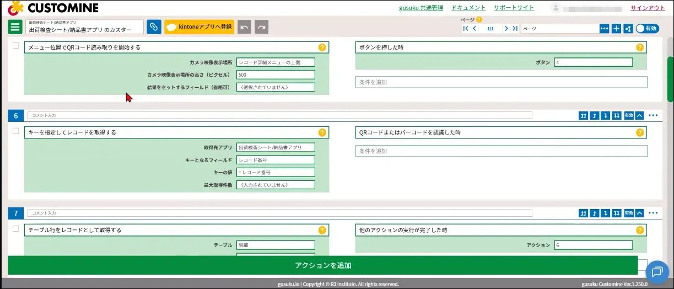The width and height of the screenshot is (674, 289).
Task: Click the ボタン value field
Action: click(x=594, y=62)
